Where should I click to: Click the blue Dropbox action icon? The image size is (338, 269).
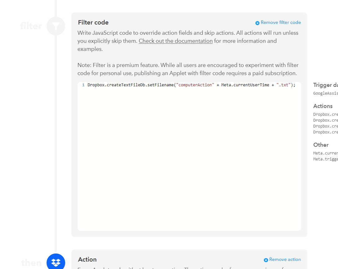pyautogui.click(x=56, y=262)
